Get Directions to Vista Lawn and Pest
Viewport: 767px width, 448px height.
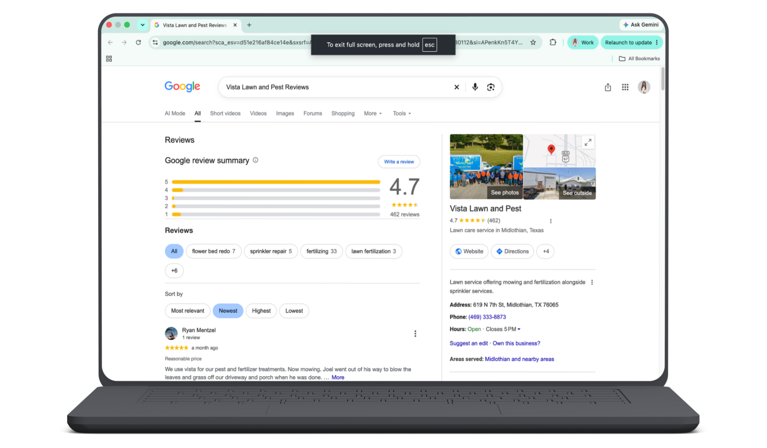[513, 251]
